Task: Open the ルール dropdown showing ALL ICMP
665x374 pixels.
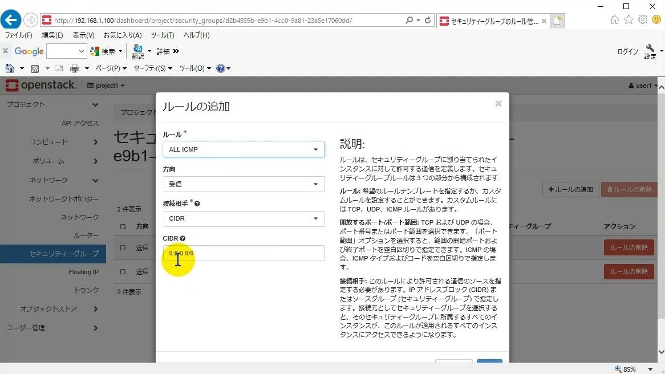Action: point(244,149)
